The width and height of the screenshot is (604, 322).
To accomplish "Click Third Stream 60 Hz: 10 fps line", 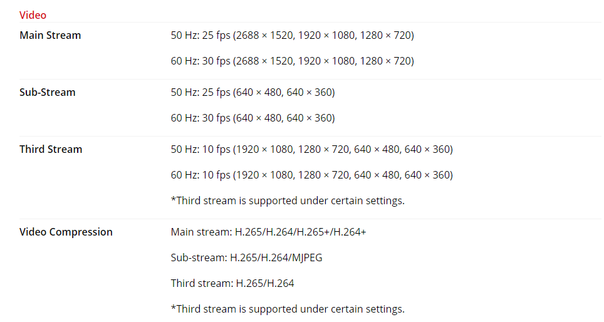I will click(x=311, y=175).
